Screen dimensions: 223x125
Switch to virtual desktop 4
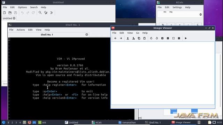click(x=20, y=123)
